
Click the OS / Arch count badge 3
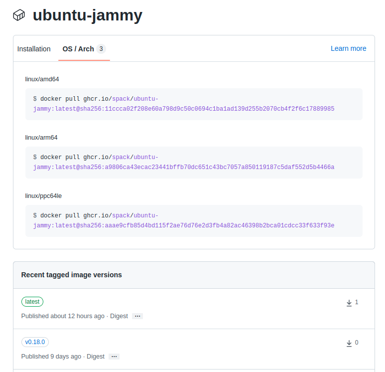click(x=101, y=49)
